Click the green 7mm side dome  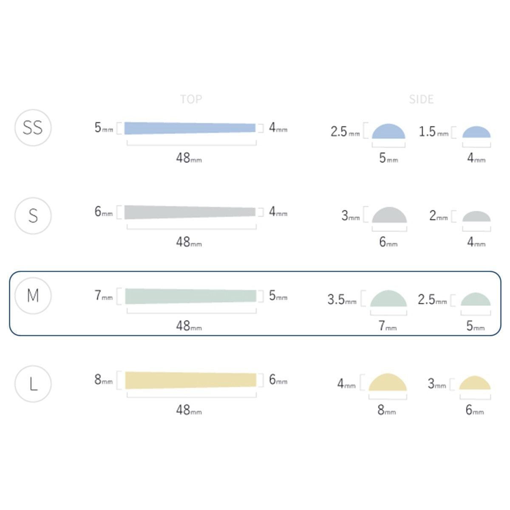pos(388,298)
